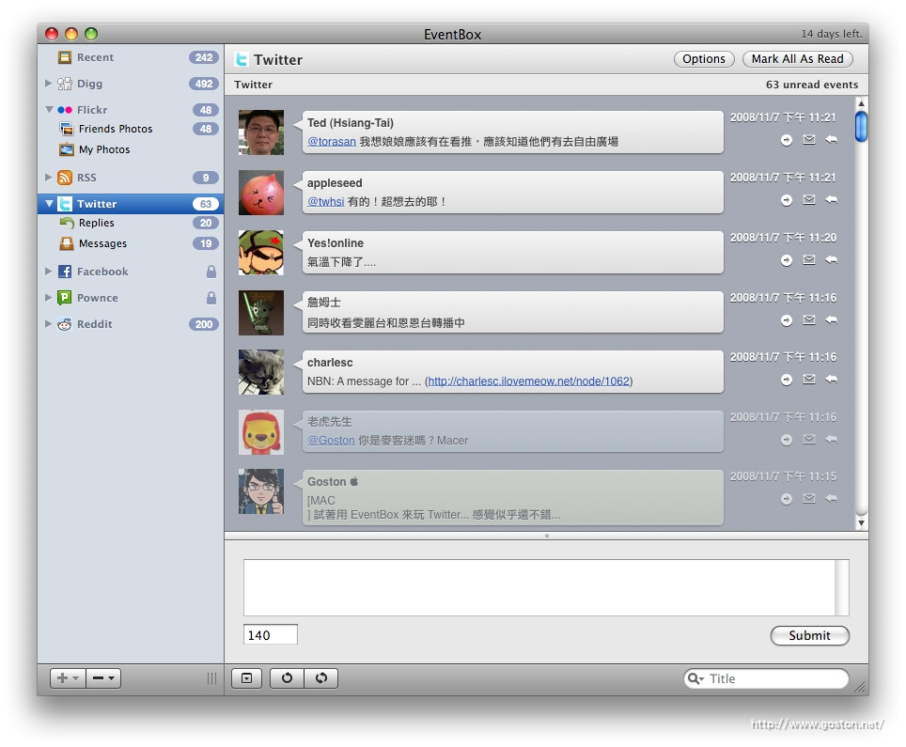
Task: Select My Photos under Flickr
Action: [x=131, y=149]
